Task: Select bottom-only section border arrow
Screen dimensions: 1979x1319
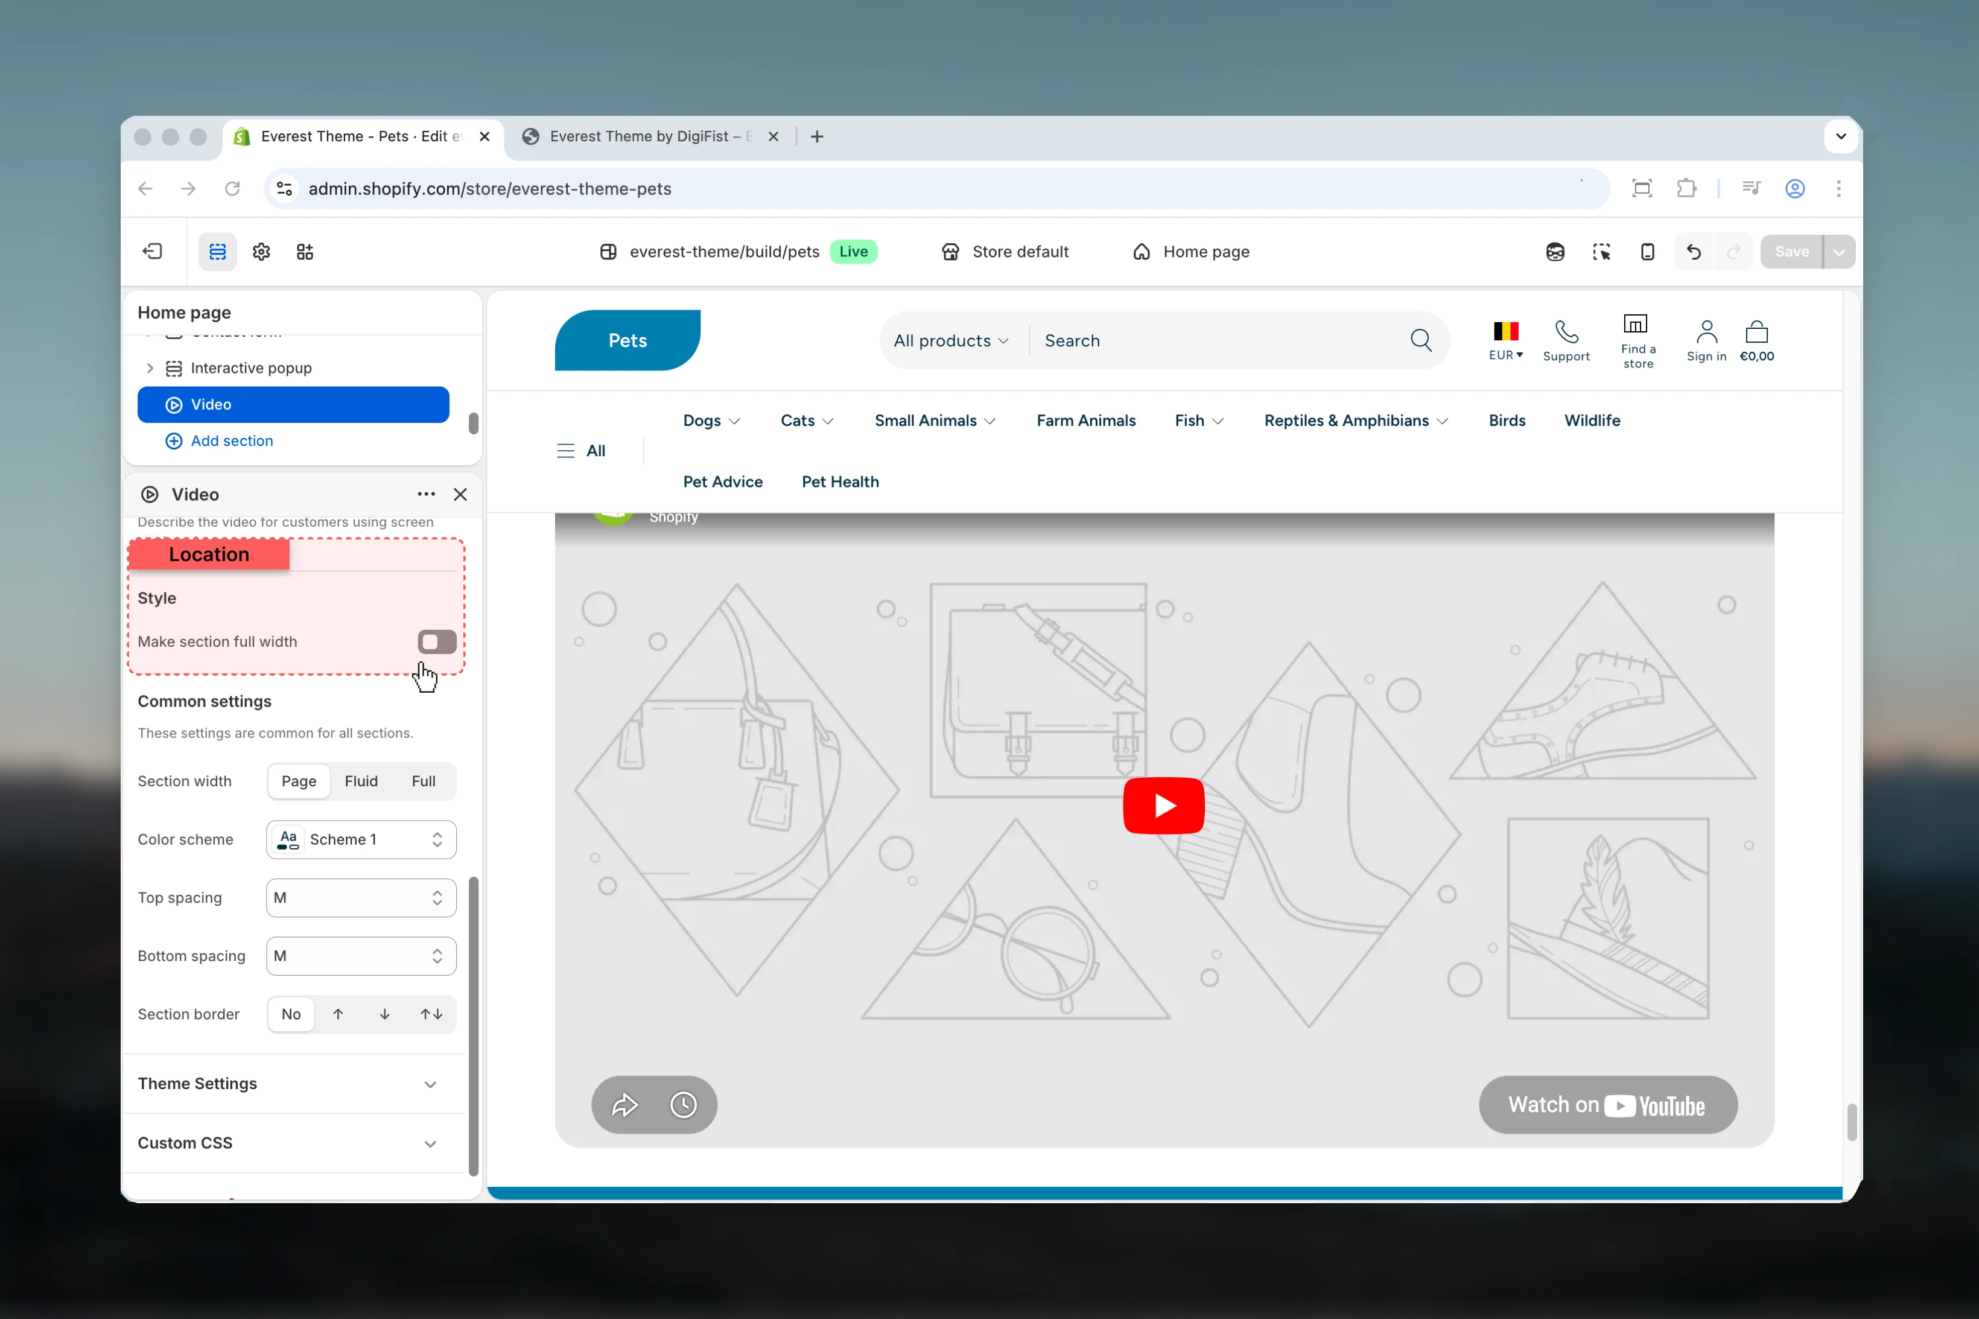Action: click(x=384, y=1014)
